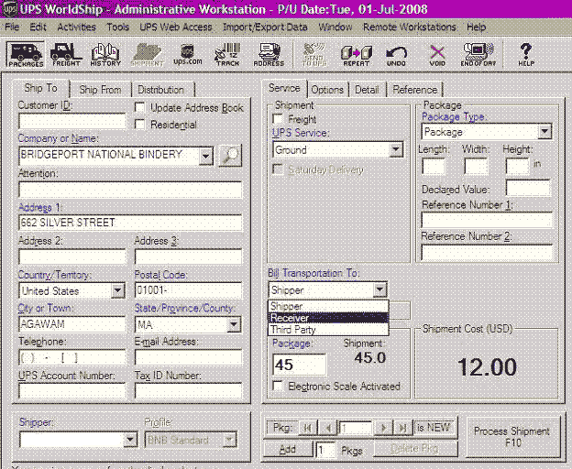Check the Residential checkbox
The image size is (572, 469).
point(139,125)
